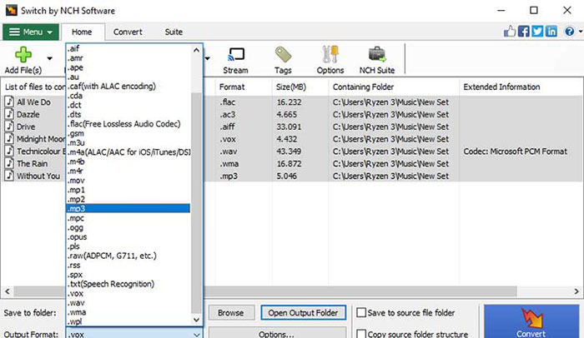Expand the Add File(s) dropdown arrow
The width and height of the screenshot is (584, 338).
tap(49, 58)
